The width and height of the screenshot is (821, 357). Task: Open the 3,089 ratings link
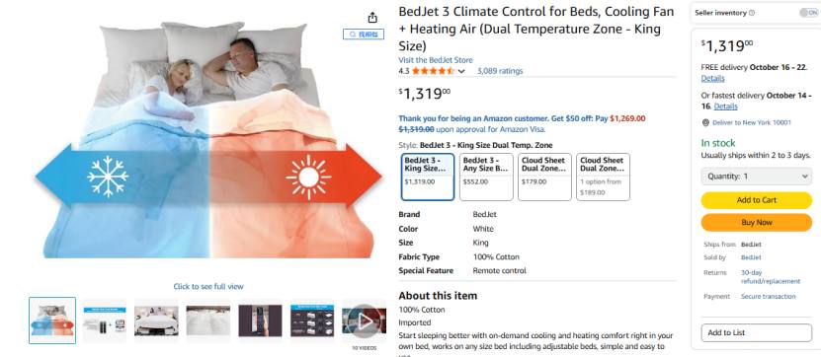[x=500, y=71]
